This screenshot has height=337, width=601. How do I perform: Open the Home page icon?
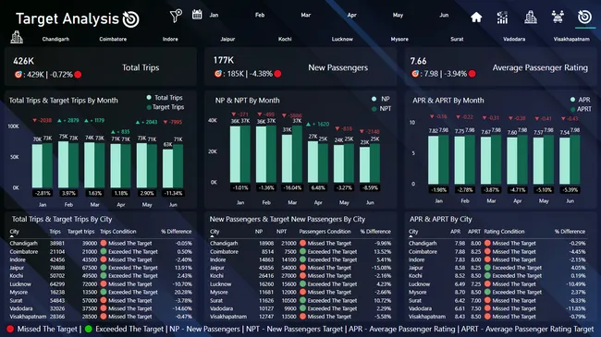476,18
